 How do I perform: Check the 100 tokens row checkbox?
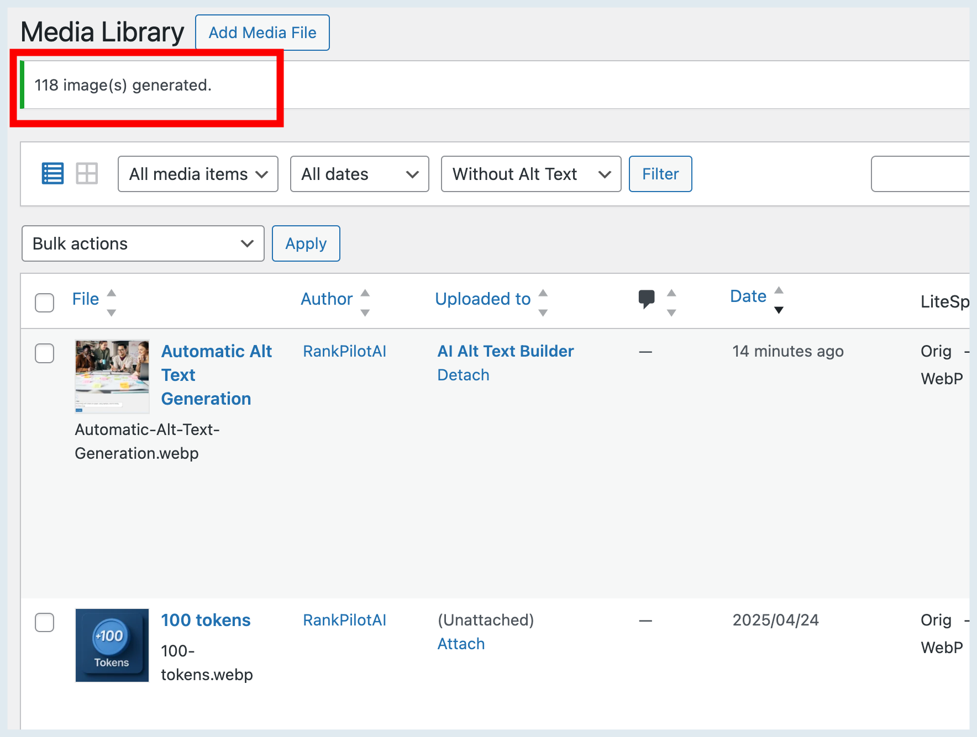(44, 622)
